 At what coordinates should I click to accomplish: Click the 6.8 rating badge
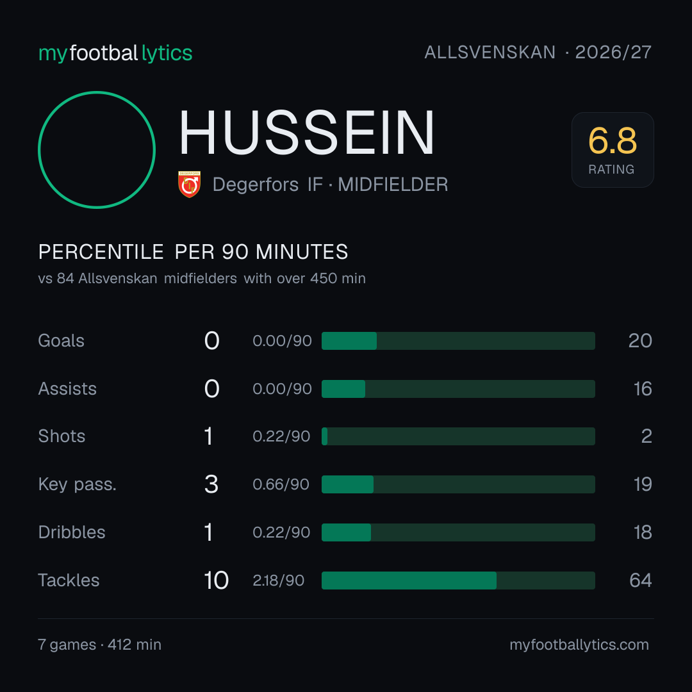pos(613,149)
